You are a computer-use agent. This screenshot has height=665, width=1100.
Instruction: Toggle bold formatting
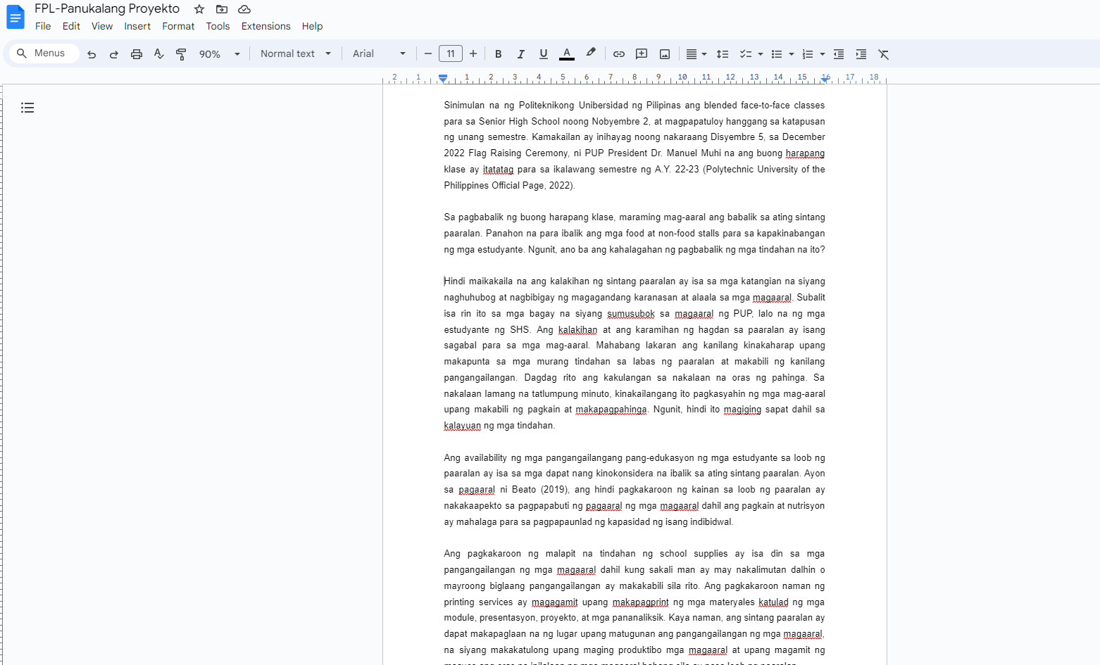click(x=499, y=54)
